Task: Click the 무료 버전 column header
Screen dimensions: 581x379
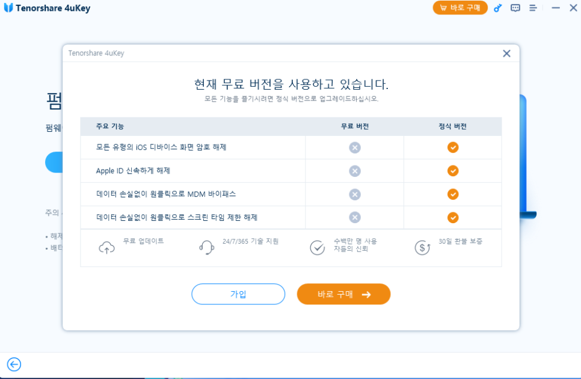Action: (x=355, y=126)
